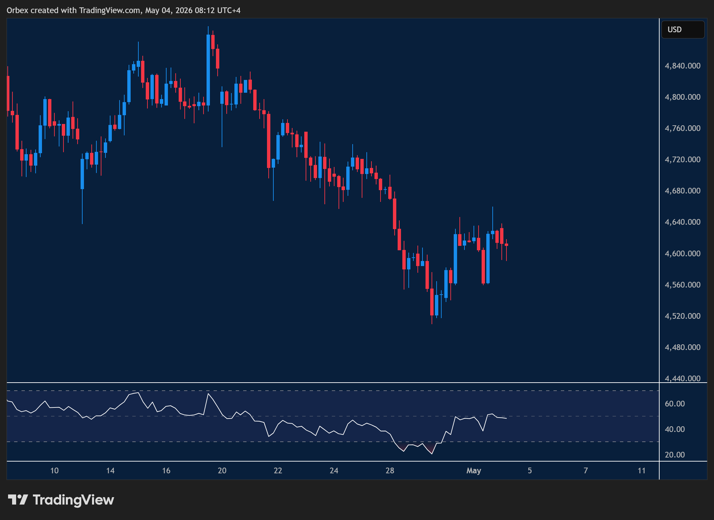Viewport: 714px width, 520px height.
Task: Click the date label 20
Action: pos(222,470)
